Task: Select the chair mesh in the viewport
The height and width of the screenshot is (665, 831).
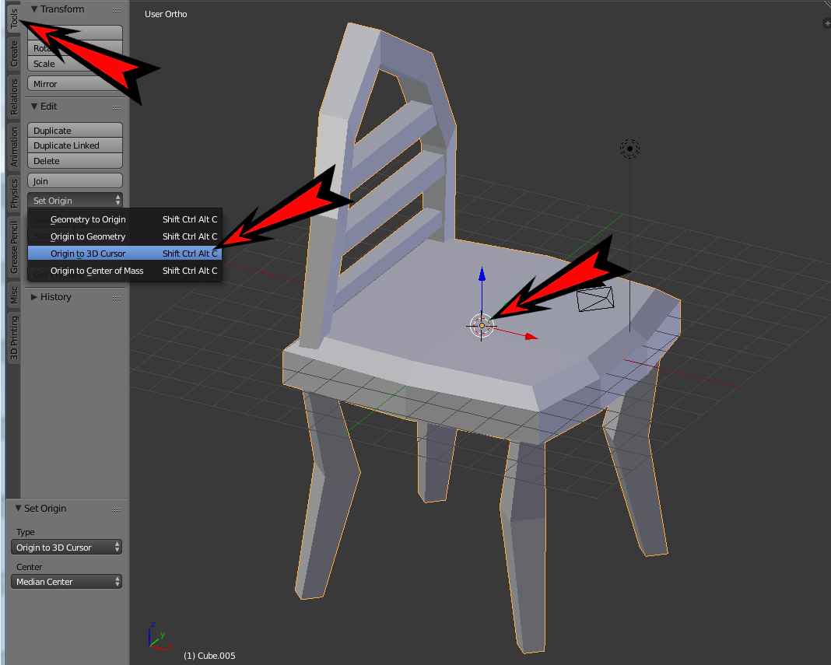Action: (424, 328)
